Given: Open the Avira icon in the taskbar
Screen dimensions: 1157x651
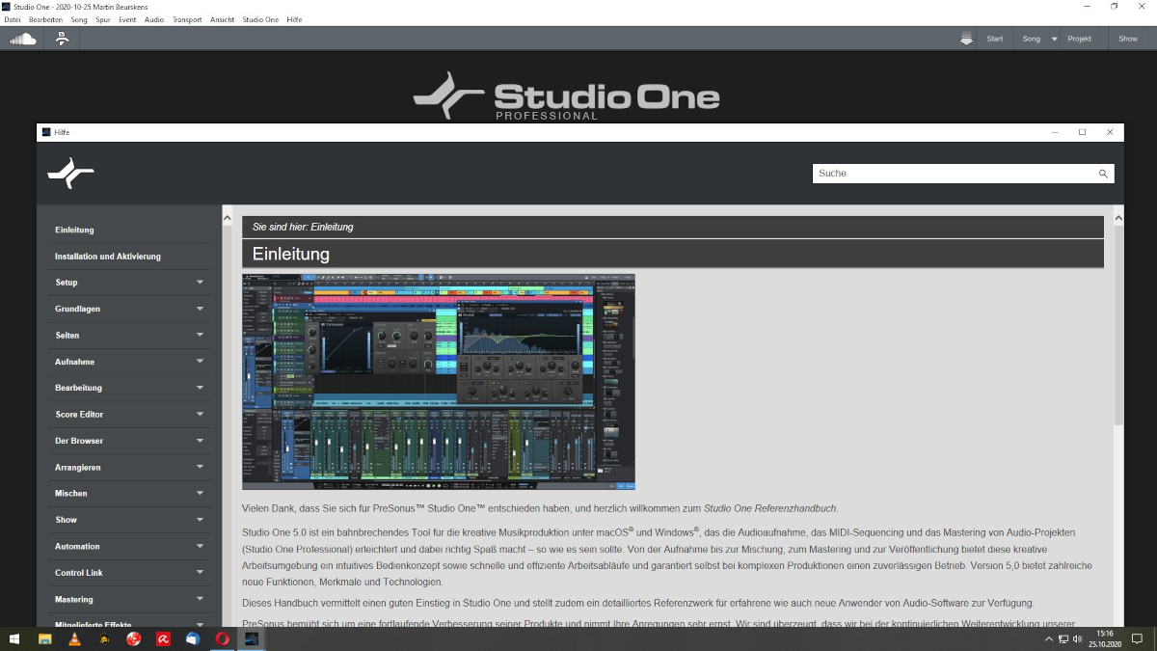Looking at the screenshot, I should [x=164, y=638].
